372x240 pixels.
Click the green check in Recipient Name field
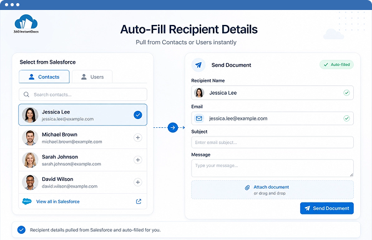coord(346,93)
